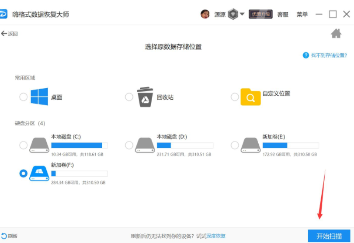Select the 本地磁盘 (D:) radio button
Viewport: 354px width, 243px height.
(129, 145)
